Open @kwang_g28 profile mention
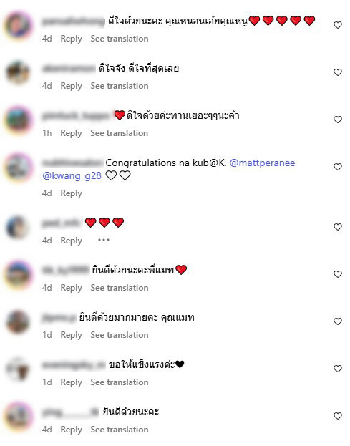This screenshot has height=446, width=350. [x=72, y=176]
